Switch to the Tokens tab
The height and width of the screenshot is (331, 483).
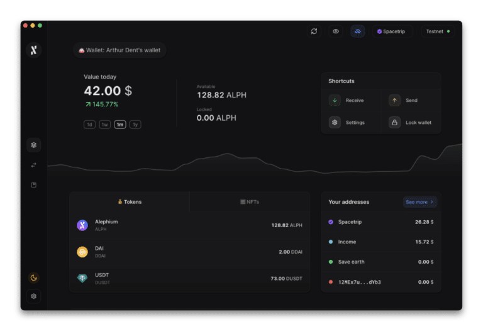pyautogui.click(x=130, y=202)
